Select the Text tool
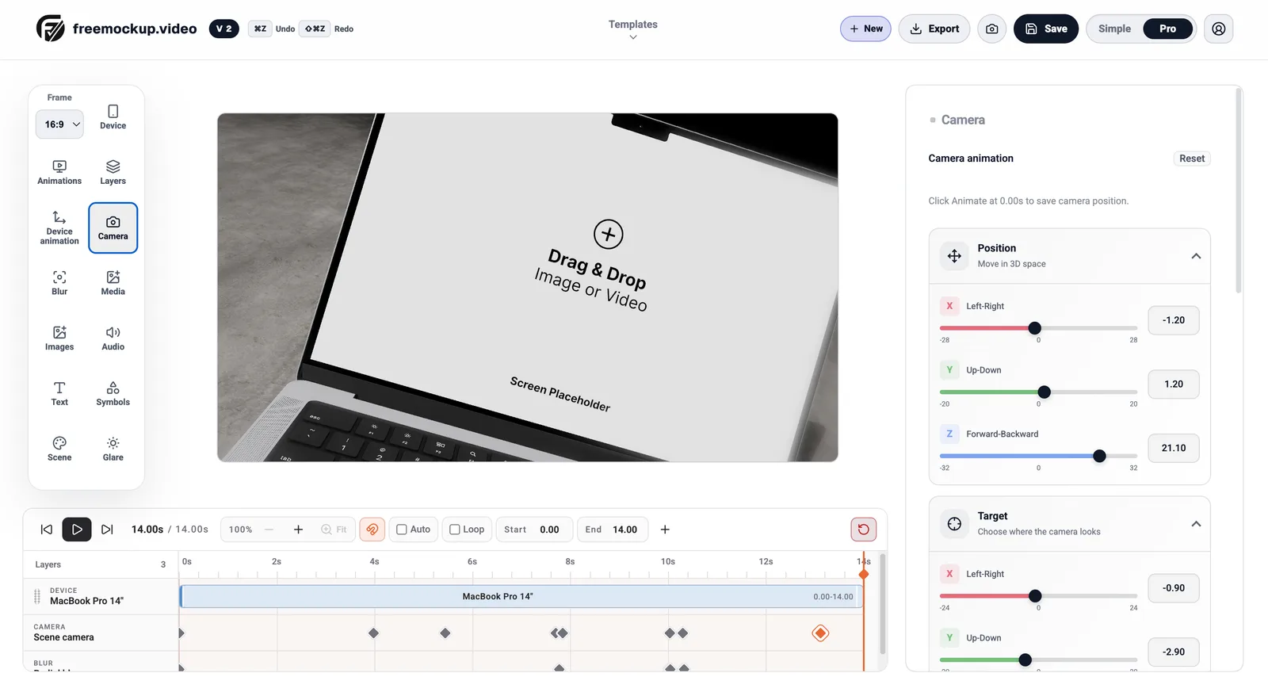1268x696 pixels. [x=59, y=393]
